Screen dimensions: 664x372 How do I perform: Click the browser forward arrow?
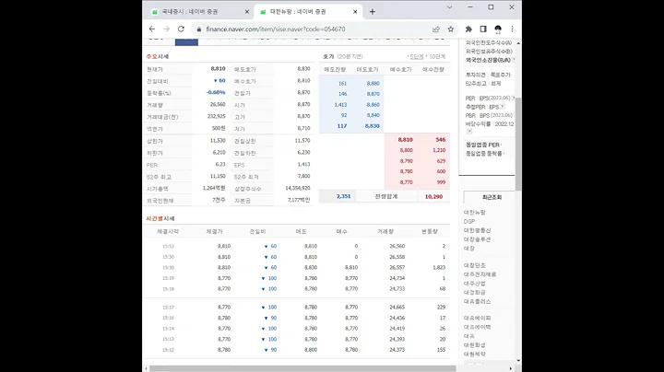click(166, 29)
